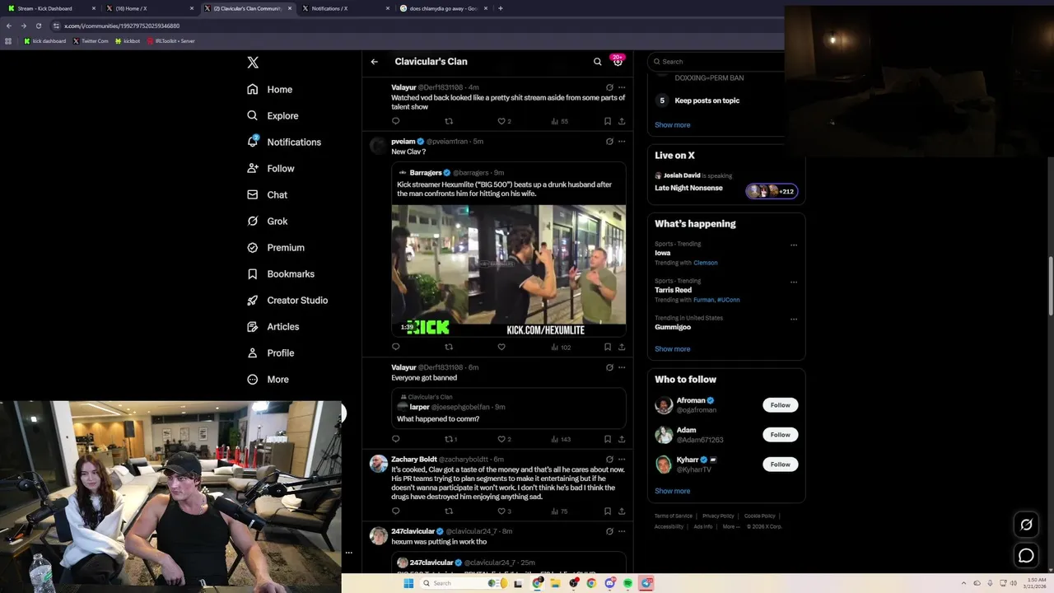Screen dimensions: 1054x593
Task: Click the back arrow beside Clavicular's Clan
Action: coord(375,62)
